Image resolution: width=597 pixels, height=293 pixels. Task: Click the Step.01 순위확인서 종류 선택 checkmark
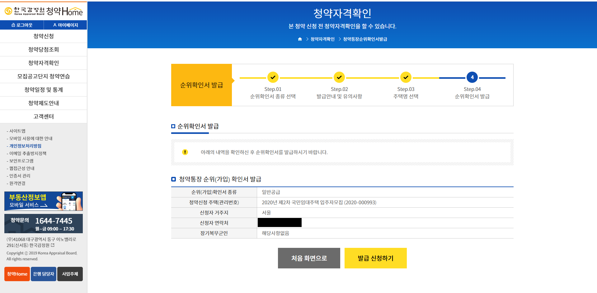coord(273,77)
